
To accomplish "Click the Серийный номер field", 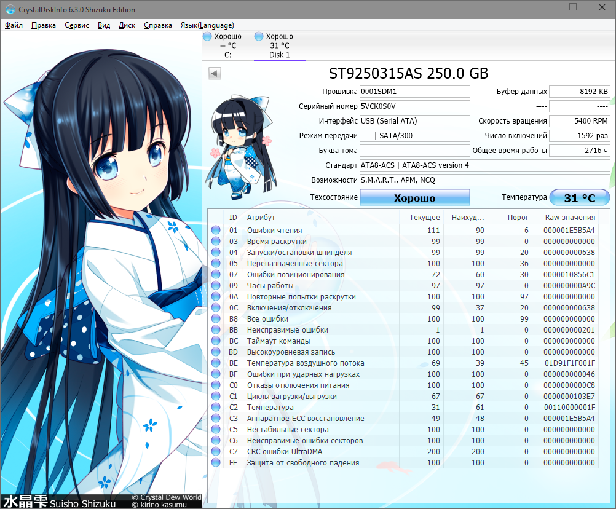I will [x=414, y=106].
